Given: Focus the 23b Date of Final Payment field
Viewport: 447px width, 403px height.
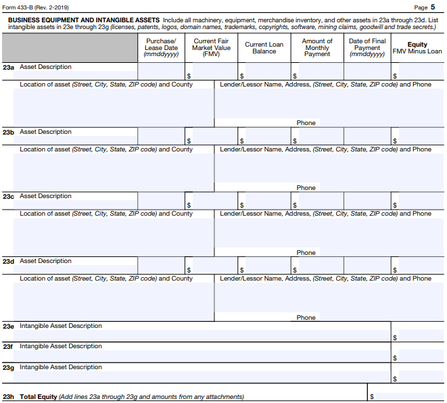Looking at the screenshot, I should (367, 136).
